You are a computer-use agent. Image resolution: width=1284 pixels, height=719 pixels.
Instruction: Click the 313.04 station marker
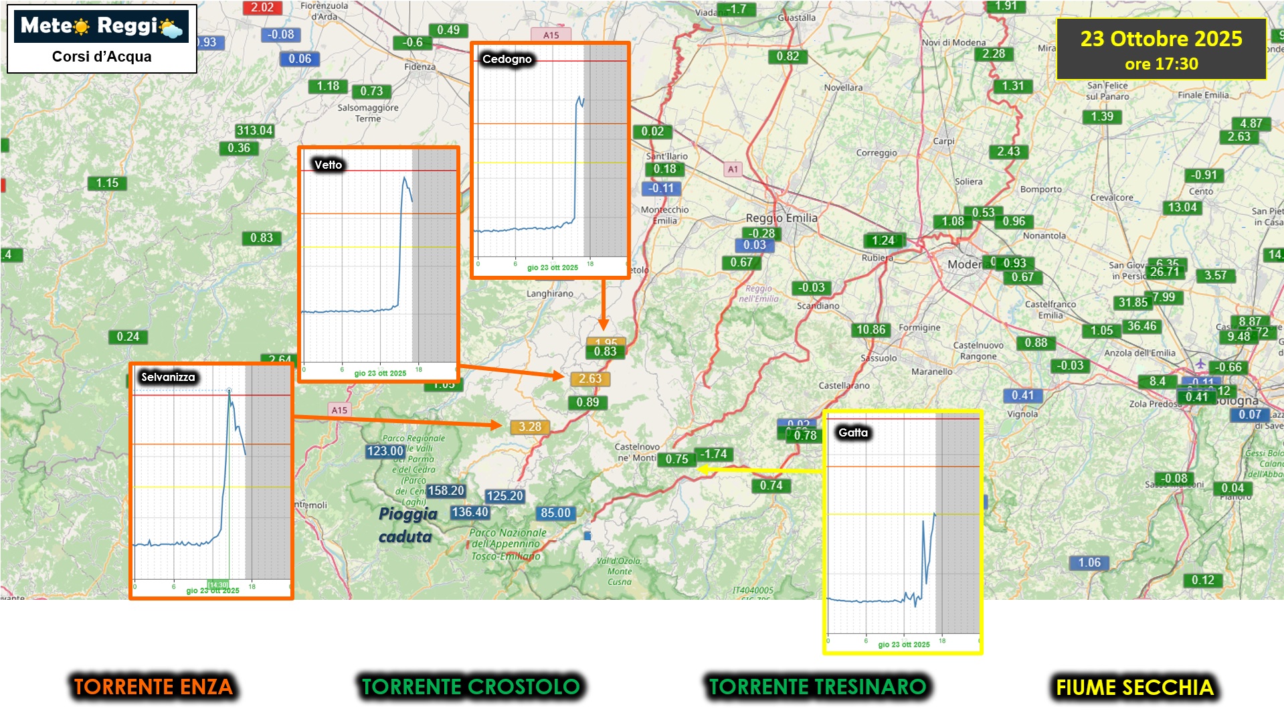(254, 131)
